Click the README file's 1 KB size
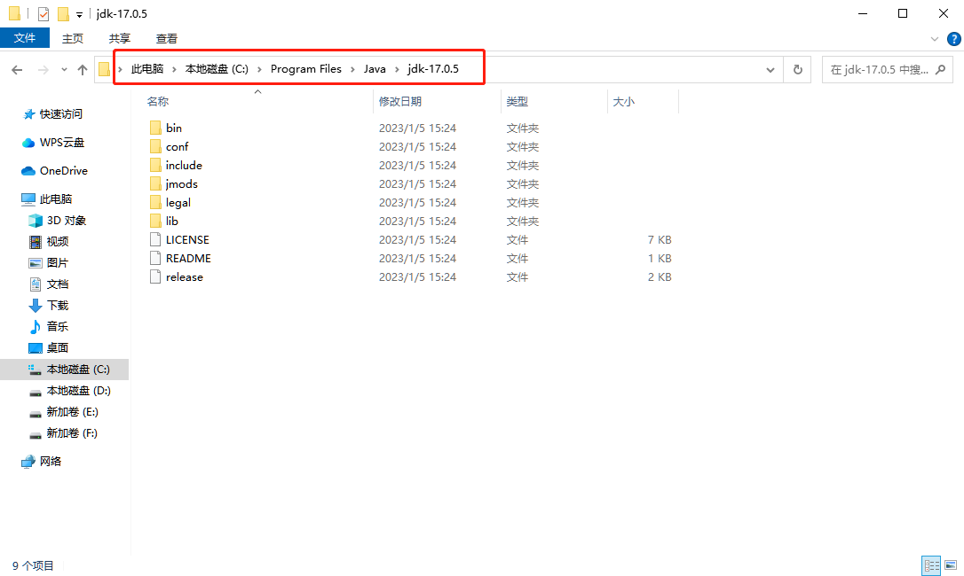The height and width of the screenshot is (576, 964). [659, 258]
